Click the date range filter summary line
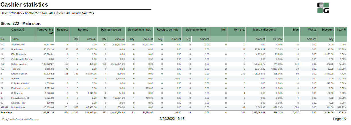Screen dimensions: 351x125 pos(47,13)
